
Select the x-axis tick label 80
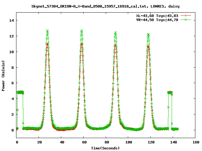[x=107, y=142]
